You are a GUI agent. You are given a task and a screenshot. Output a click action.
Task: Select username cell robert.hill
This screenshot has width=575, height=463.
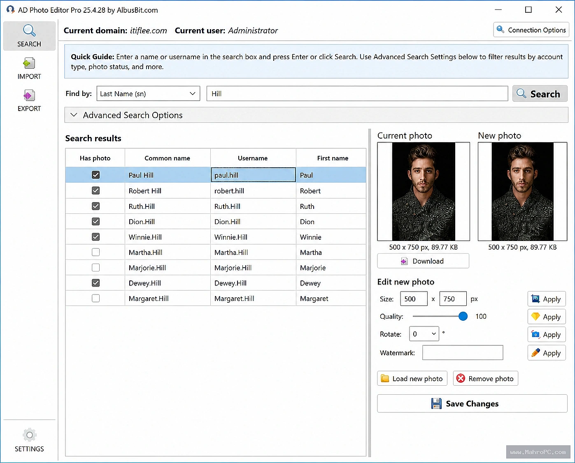click(x=253, y=191)
